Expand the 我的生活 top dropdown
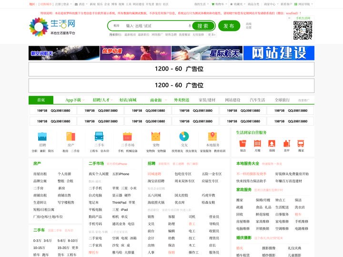Screen dimensions: 343x257 tap(201, 4)
